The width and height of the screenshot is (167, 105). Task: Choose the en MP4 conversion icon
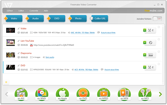[124, 94]
